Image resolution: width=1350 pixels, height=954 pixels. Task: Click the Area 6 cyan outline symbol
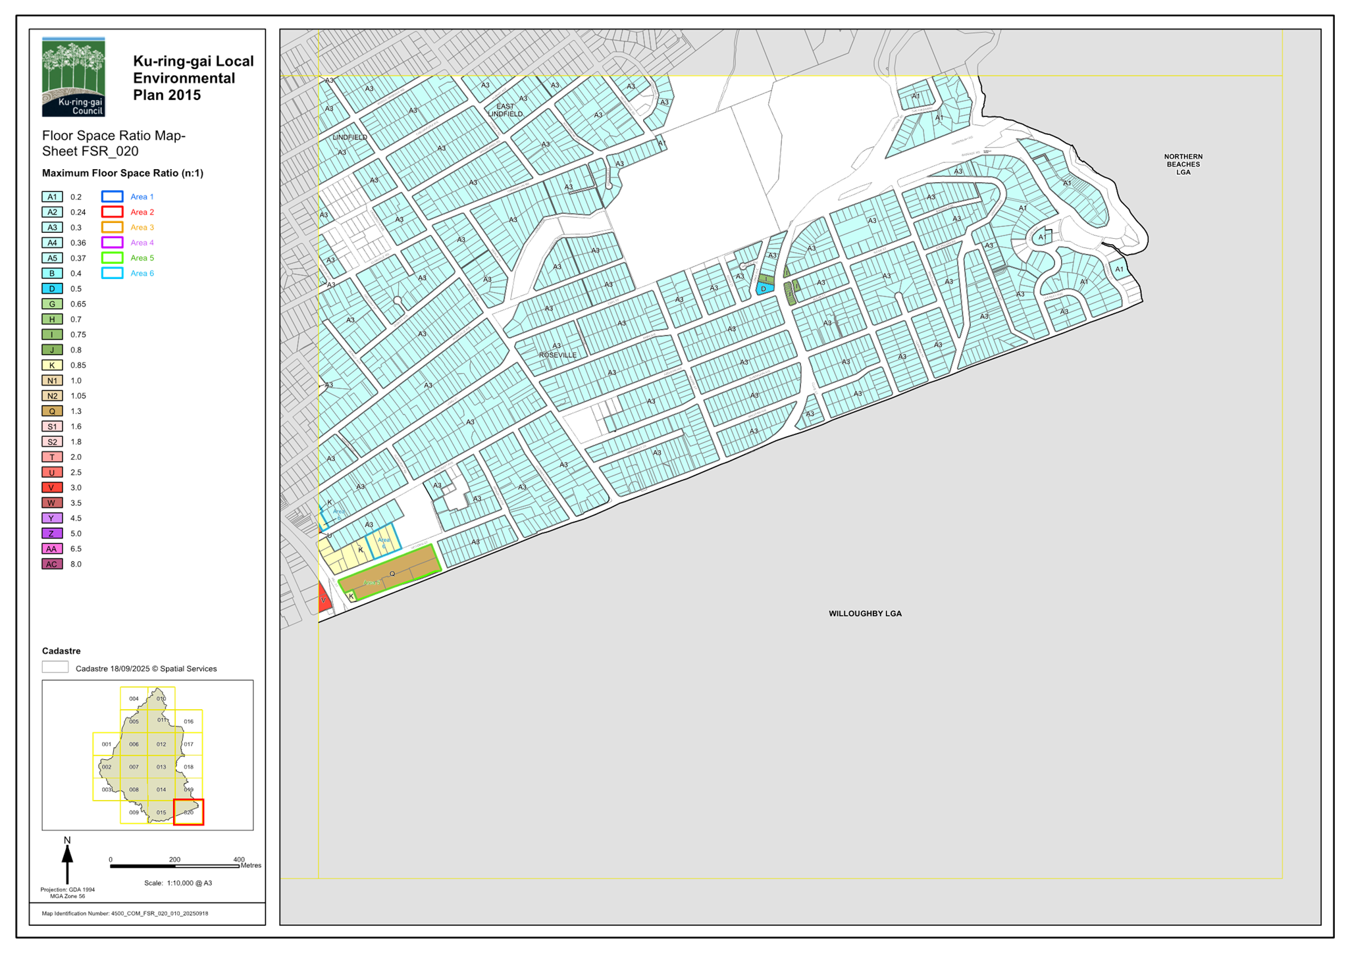click(112, 273)
